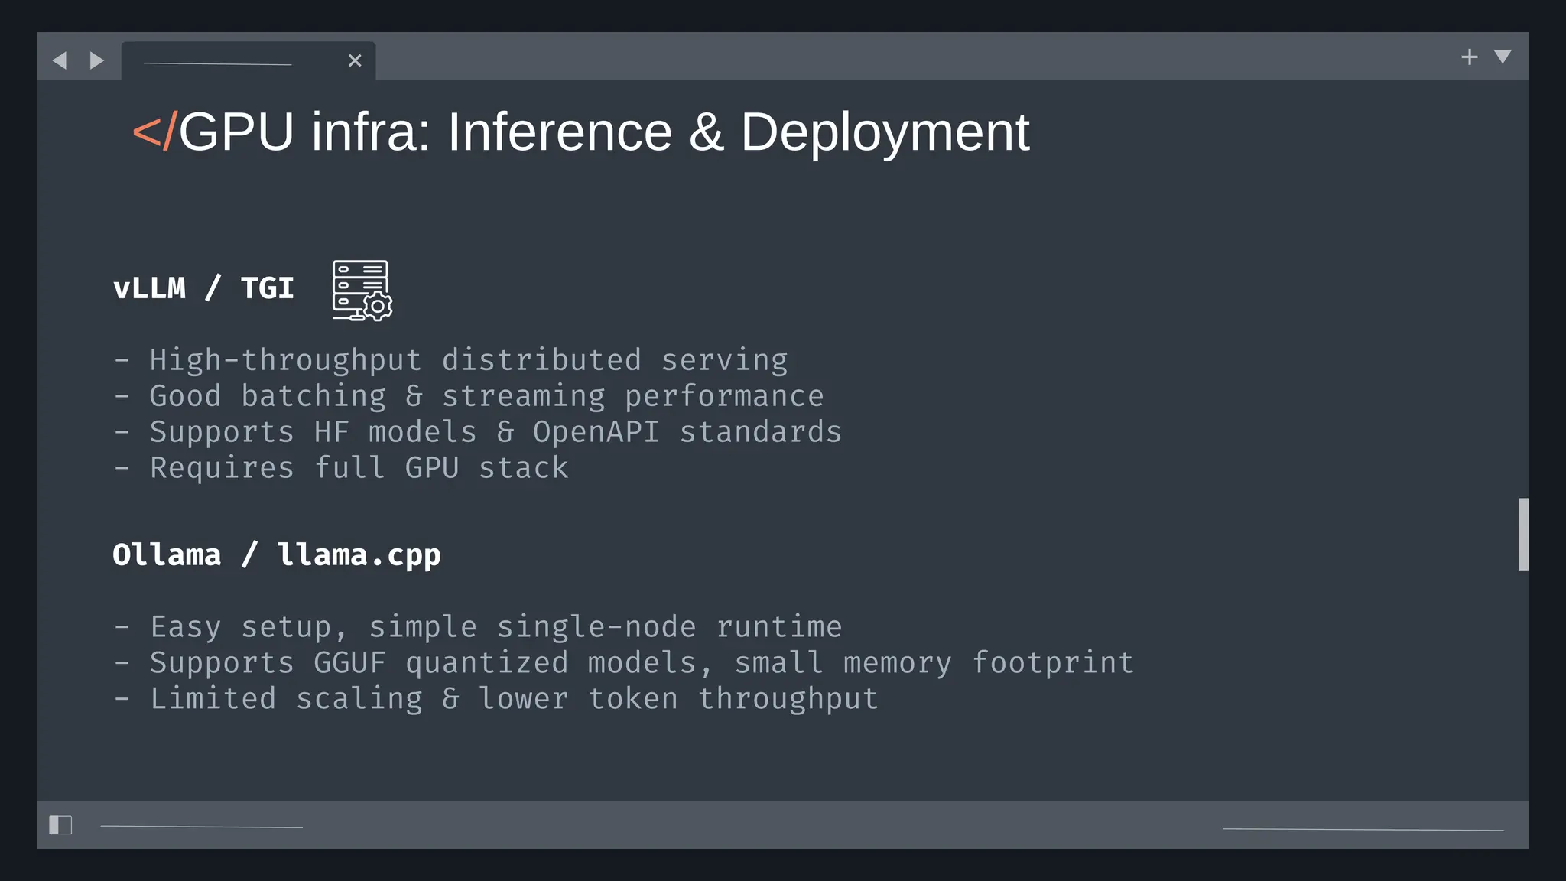Click the server settings gear icon
Screen dimensions: 1566x881
point(362,291)
